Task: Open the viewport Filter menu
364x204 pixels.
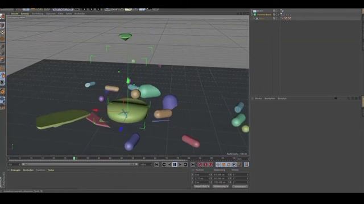Action: click(61, 14)
